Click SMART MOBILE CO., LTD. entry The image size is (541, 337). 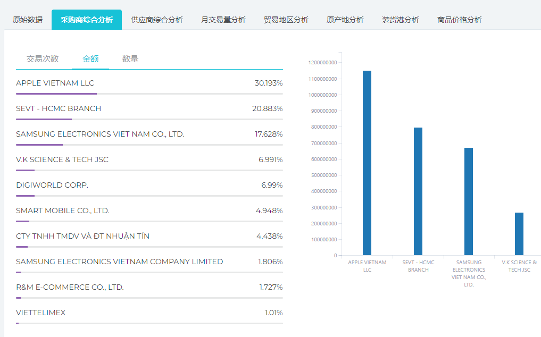click(x=63, y=211)
